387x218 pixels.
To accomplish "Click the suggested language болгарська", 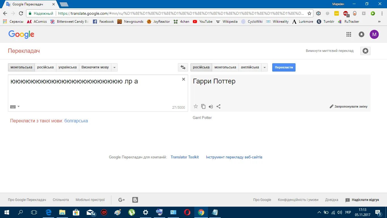I will [x=76, y=121].
